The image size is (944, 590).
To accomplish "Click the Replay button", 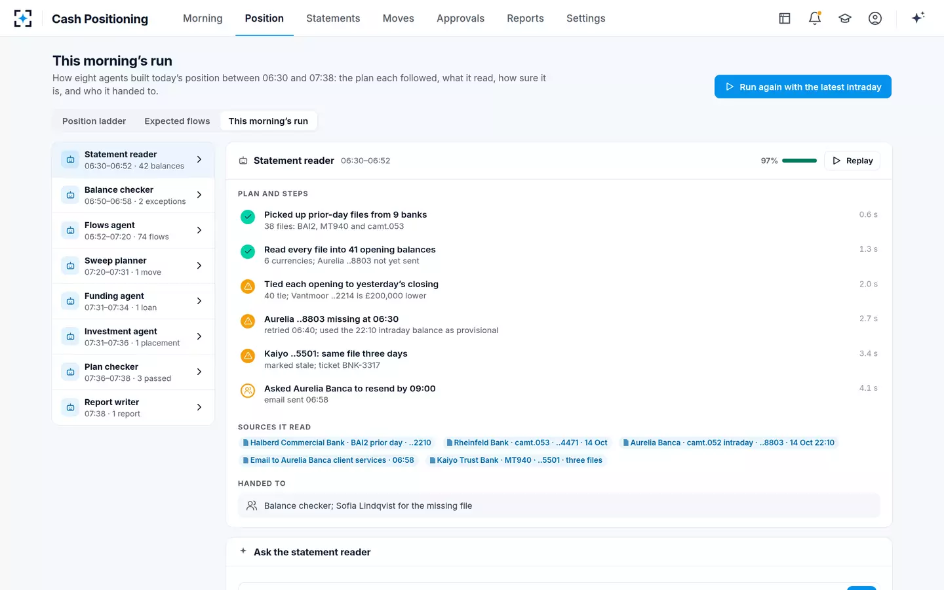I will pyautogui.click(x=852, y=161).
